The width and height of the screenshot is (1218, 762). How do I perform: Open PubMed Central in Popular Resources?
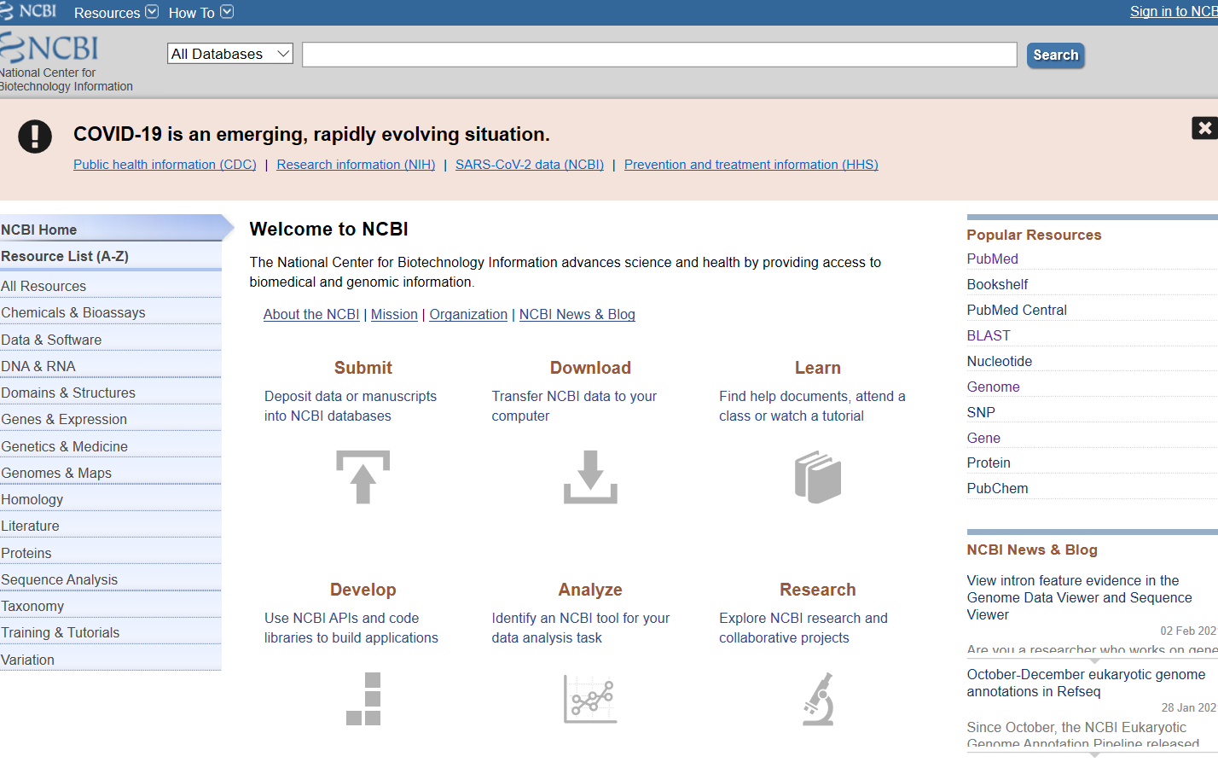pyautogui.click(x=1017, y=310)
